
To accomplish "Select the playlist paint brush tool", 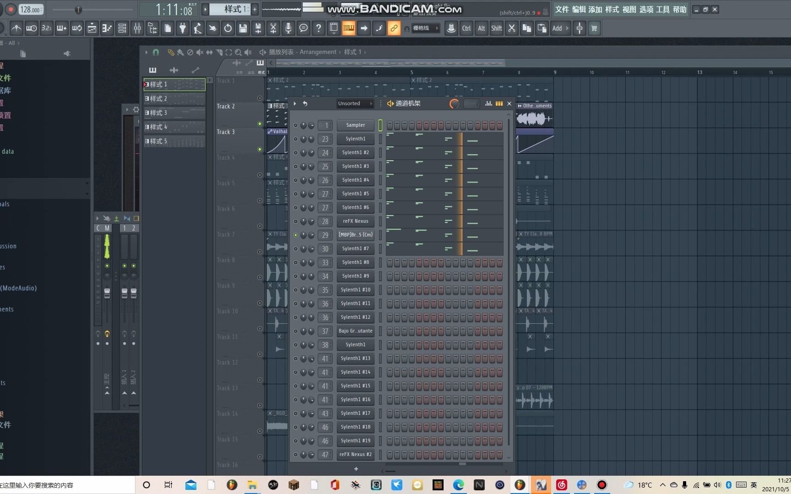I will coord(180,52).
